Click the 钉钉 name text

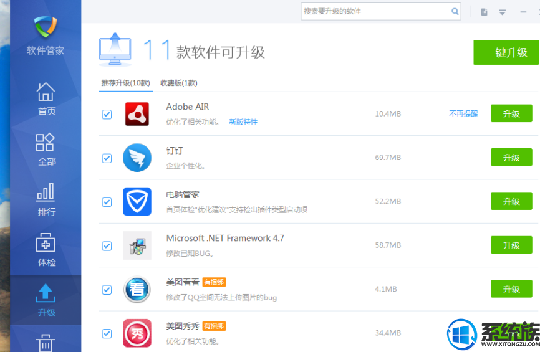(x=174, y=151)
